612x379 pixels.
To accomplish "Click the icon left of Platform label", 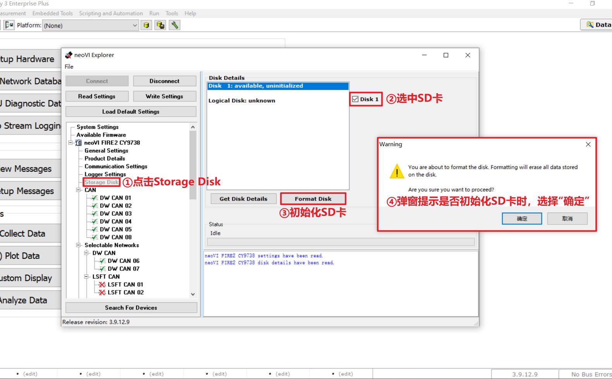I will pyautogui.click(x=9, y=25).
